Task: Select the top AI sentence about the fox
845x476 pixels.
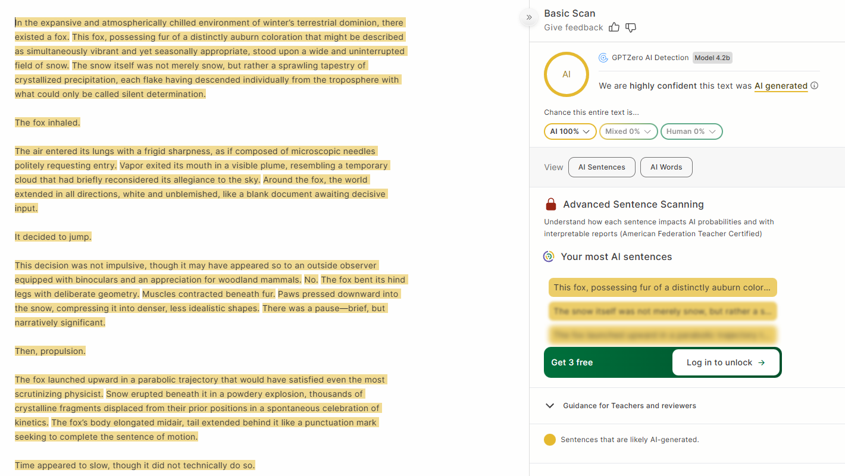Action: [662, 287]
